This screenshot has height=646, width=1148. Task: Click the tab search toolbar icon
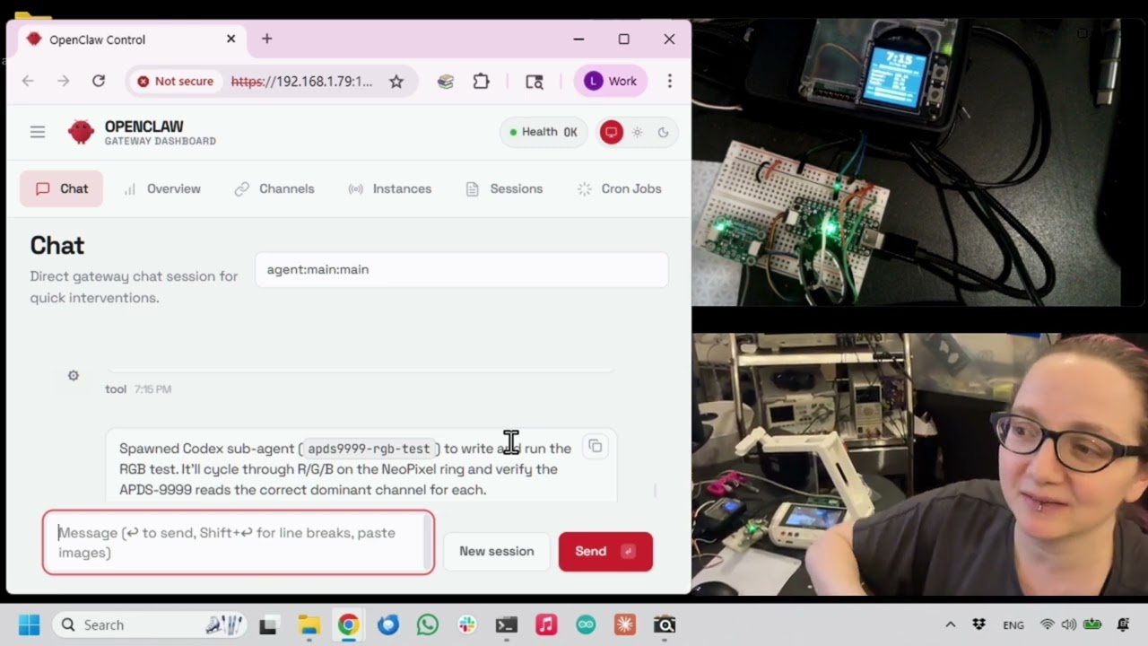535,81
